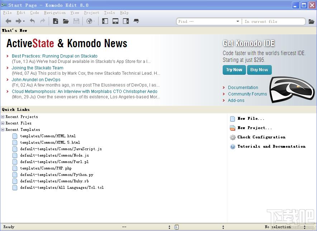This screenshot has height=231, width=317.
Task: Click the Tutorials help icon
Action: [x=233, y=147]
